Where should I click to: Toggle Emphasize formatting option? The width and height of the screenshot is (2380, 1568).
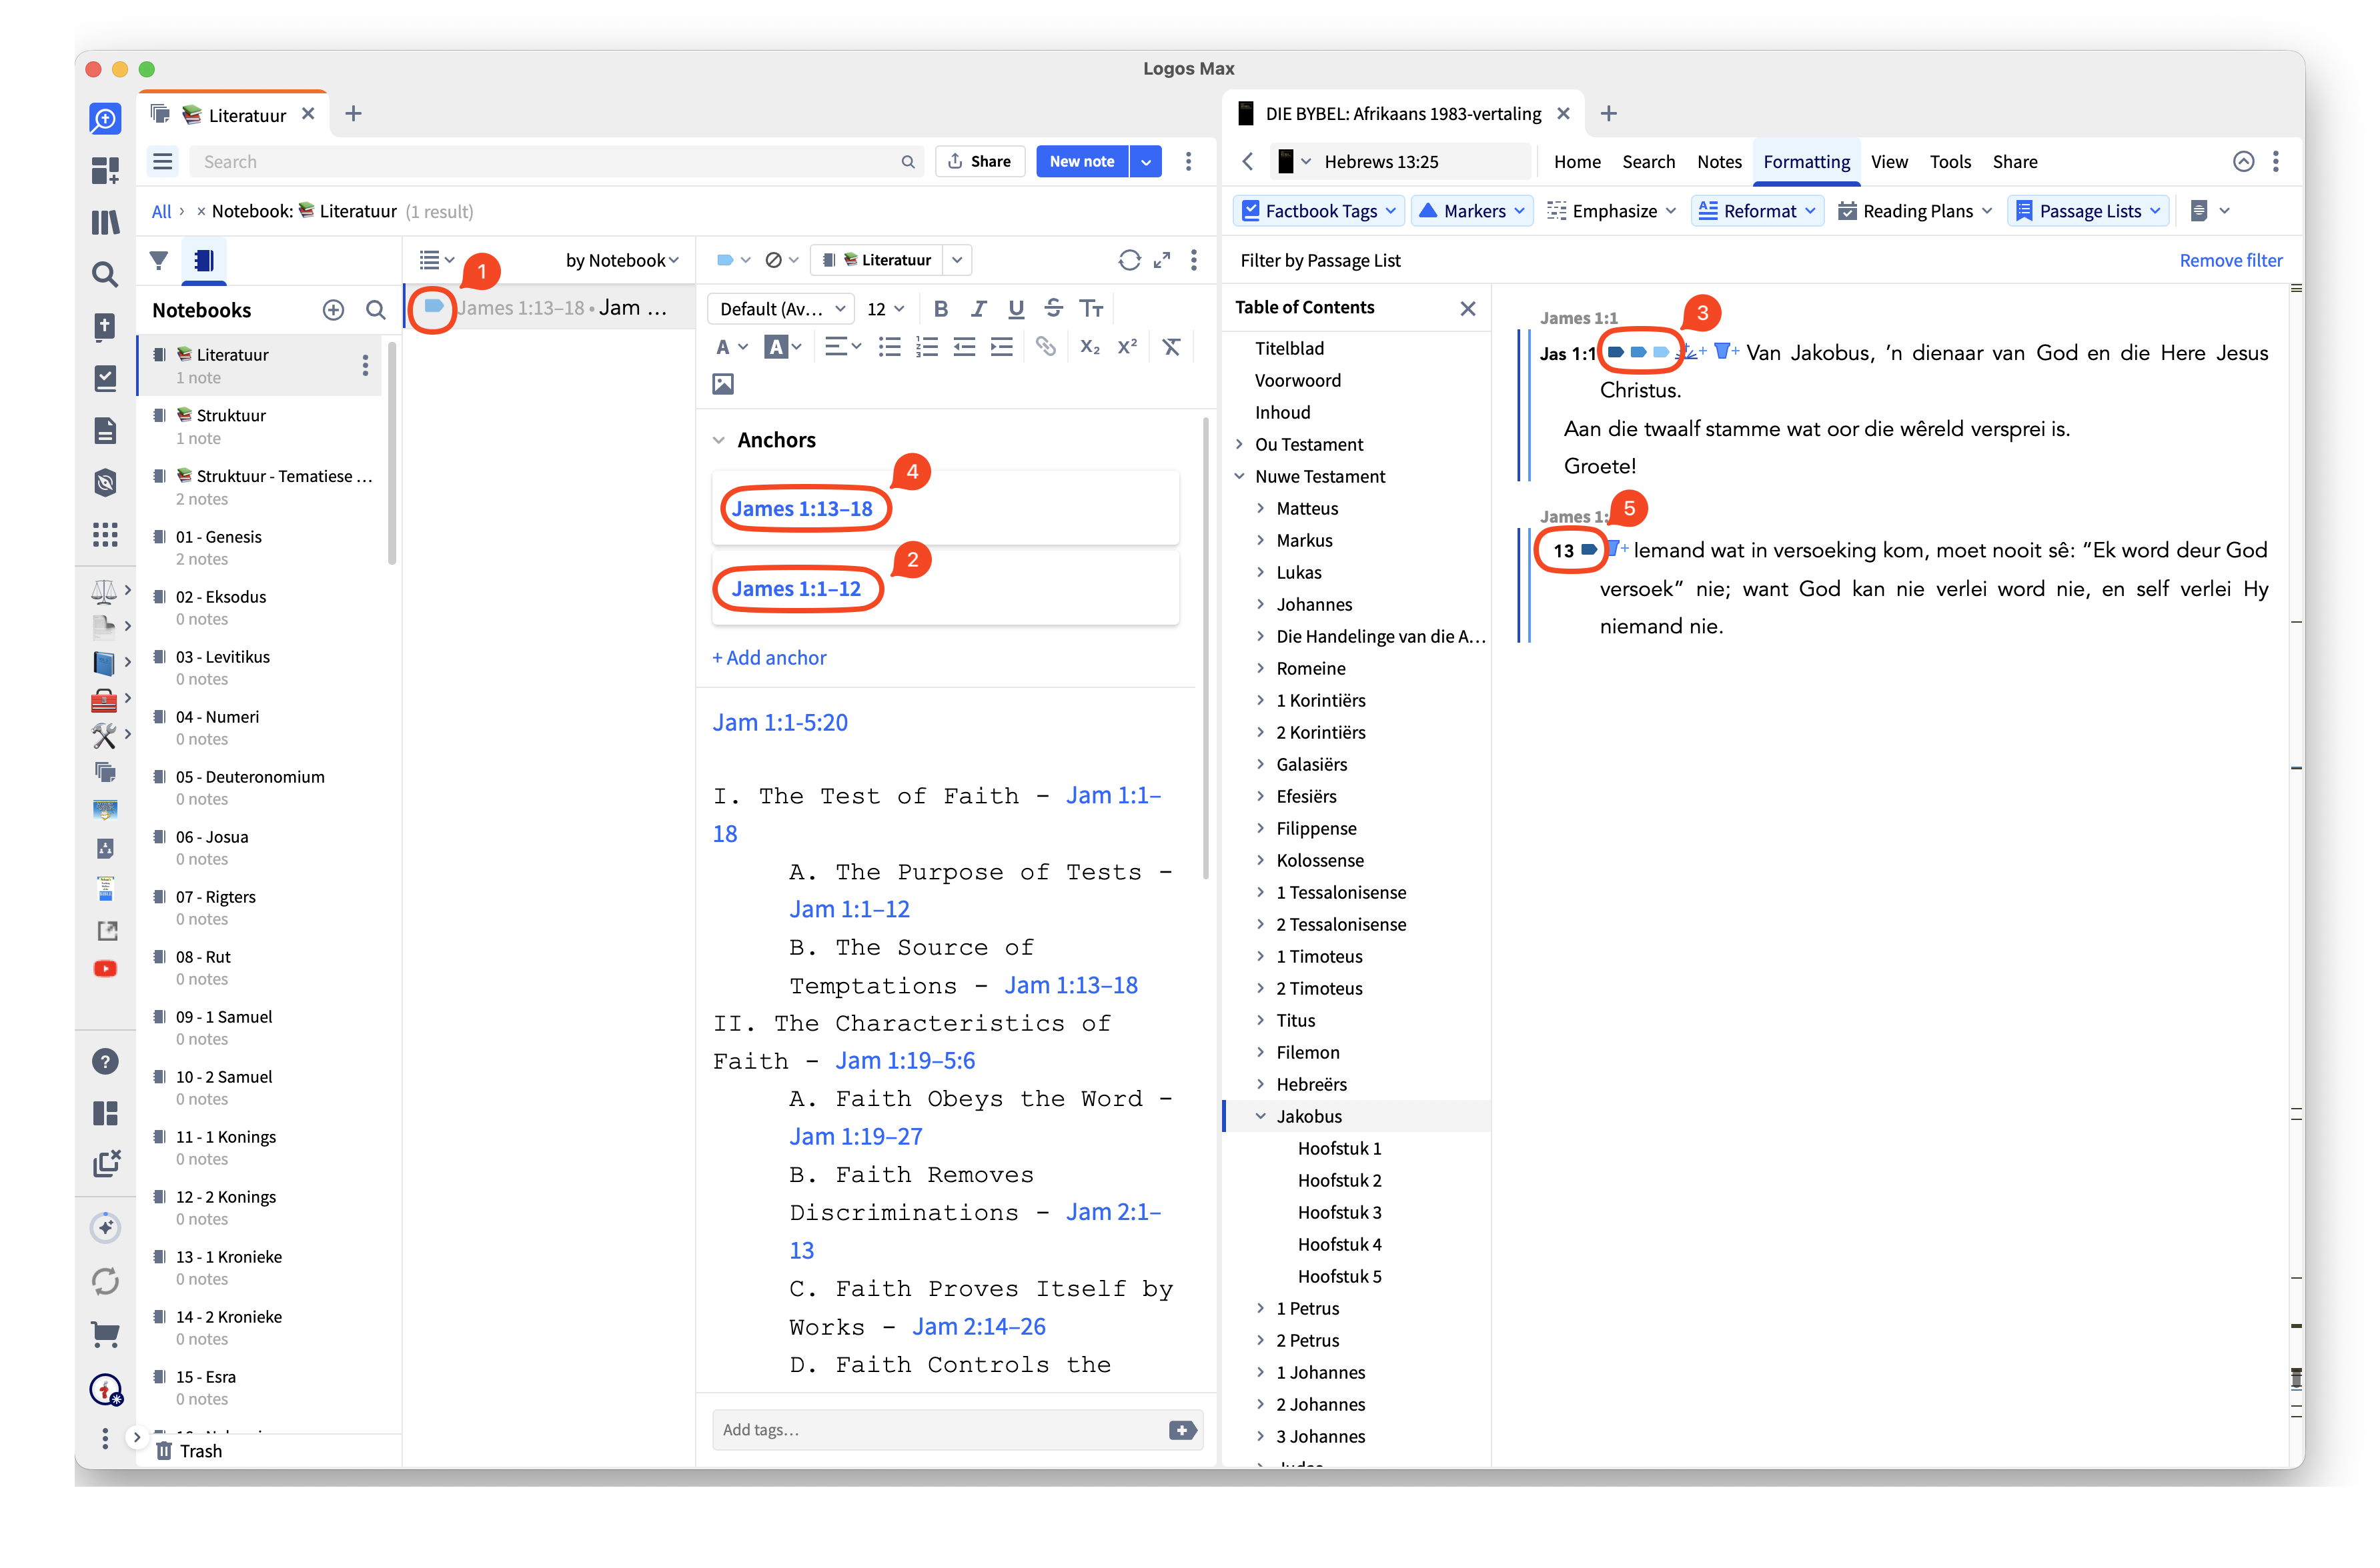(x=1611, y=211)
